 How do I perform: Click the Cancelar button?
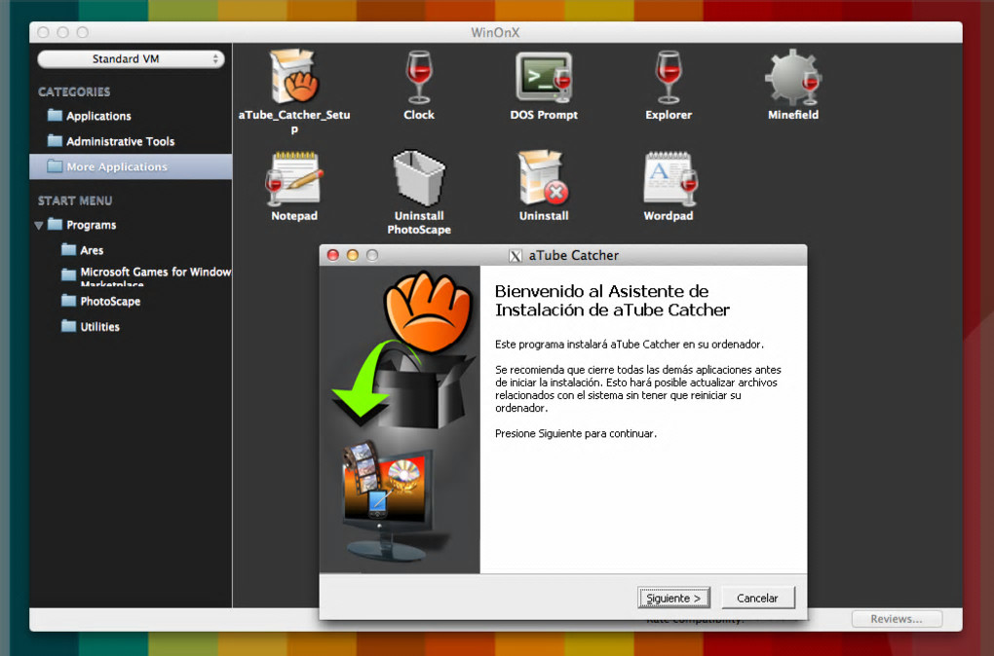(757, 598)
